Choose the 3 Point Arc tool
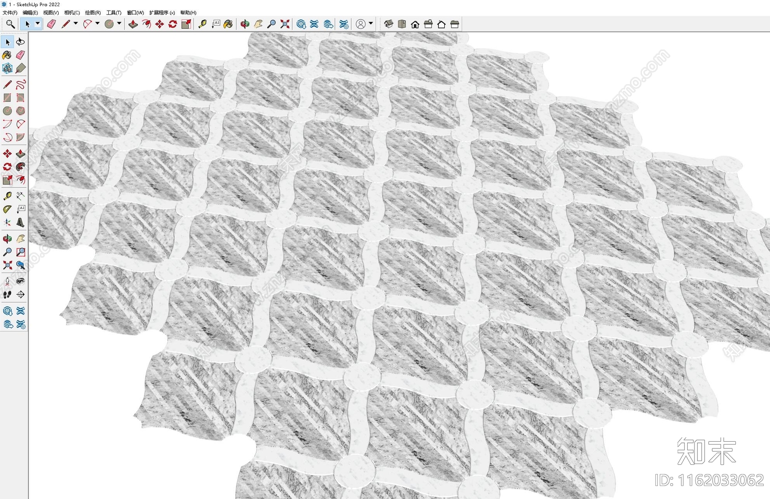 (x=7, y=137)
